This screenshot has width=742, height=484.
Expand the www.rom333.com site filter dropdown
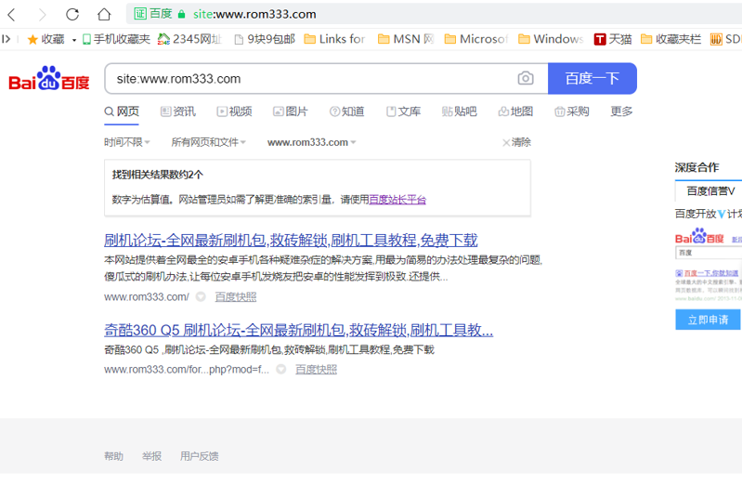pos(311,142)
